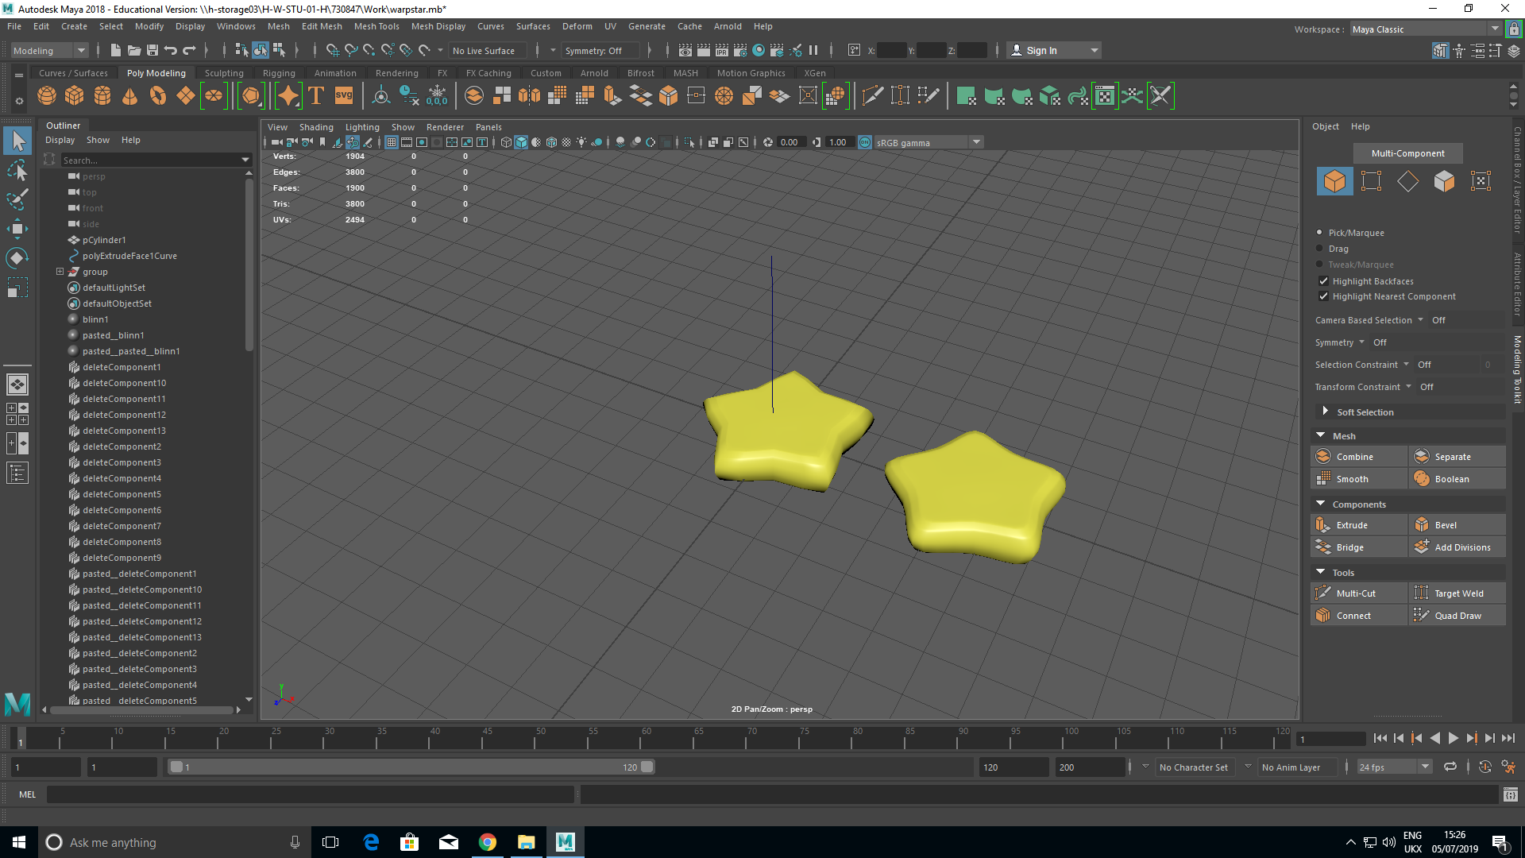Click the polygon type text icon
This screenshot has height=858, width=1525.
316,96
